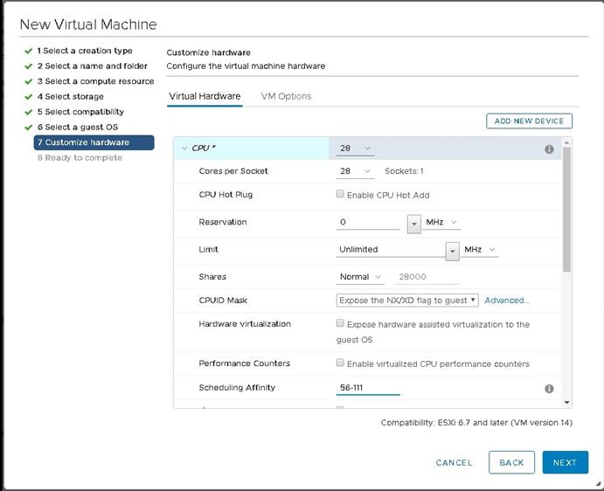Open the Cores per Socket dropdown
This screenshot has width=604, height=491.
(x=355, y=171)
